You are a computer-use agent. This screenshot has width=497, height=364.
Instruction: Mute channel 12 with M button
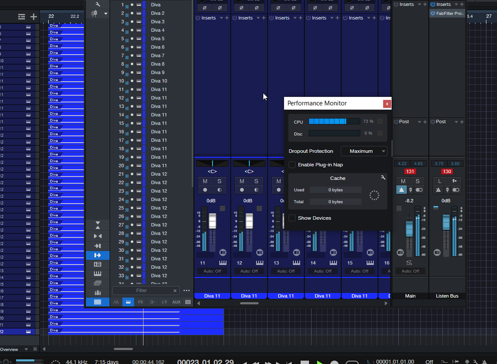pos(242,181)
